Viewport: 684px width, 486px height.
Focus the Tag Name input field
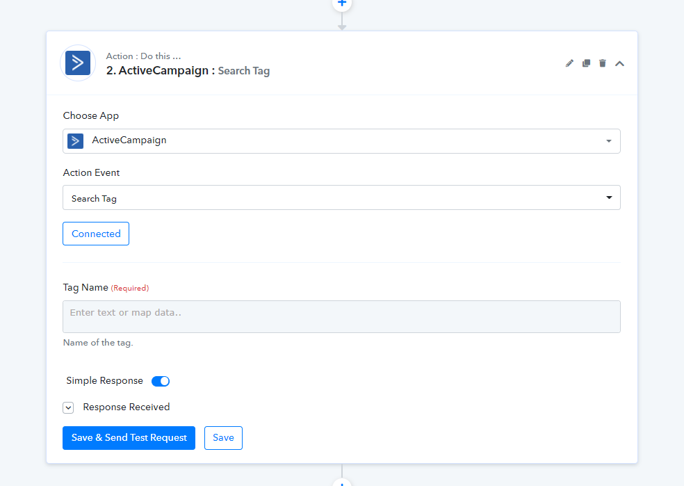[x=341, y=317]
